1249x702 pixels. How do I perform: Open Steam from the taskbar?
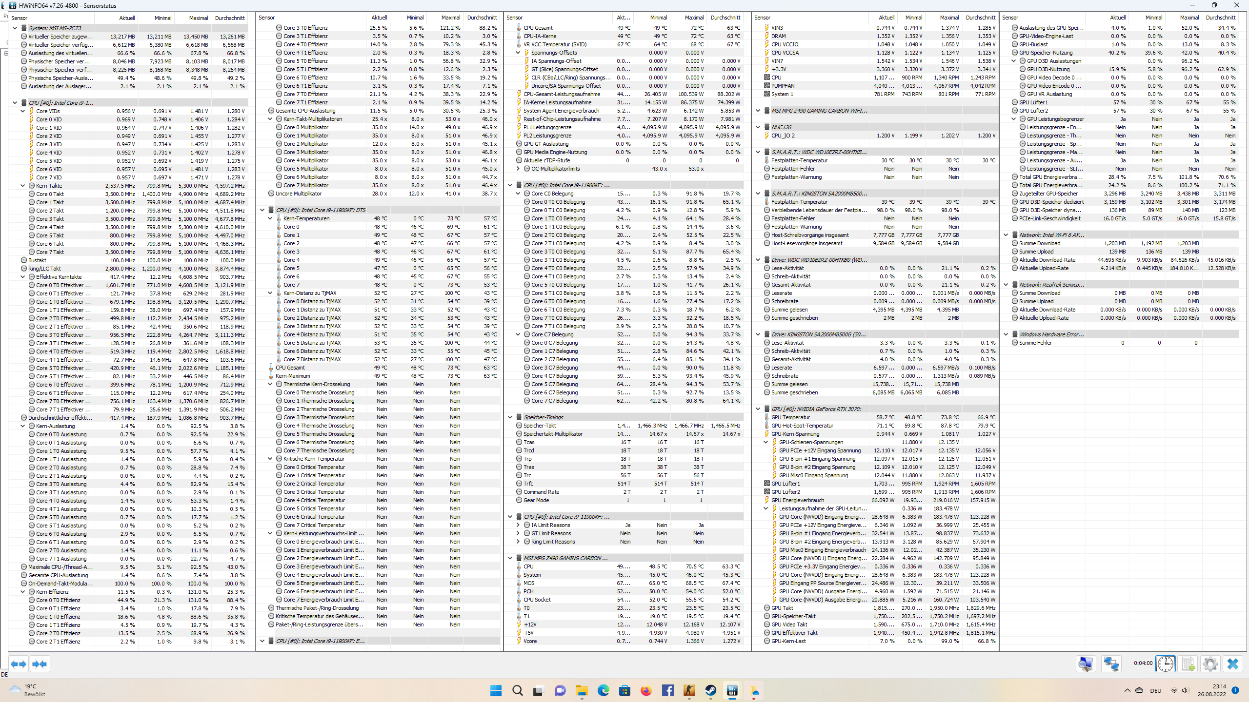coord(710,690)
